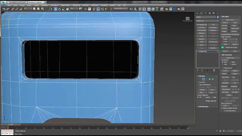
Task: Click the Insert Vertex button
Action: click(230, 20)
